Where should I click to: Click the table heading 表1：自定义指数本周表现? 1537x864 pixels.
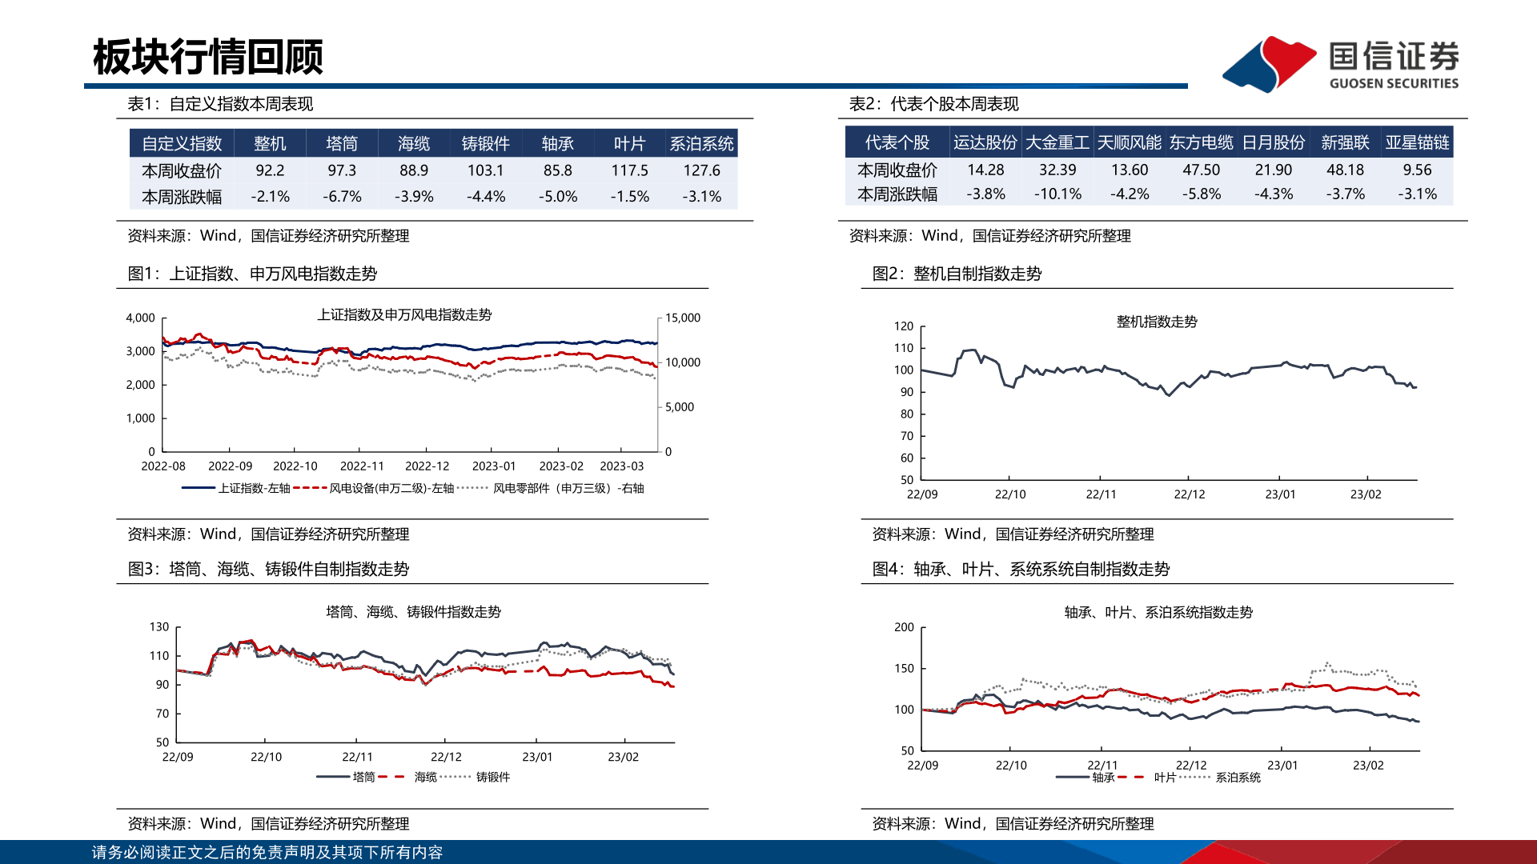(x=220, y=104)
